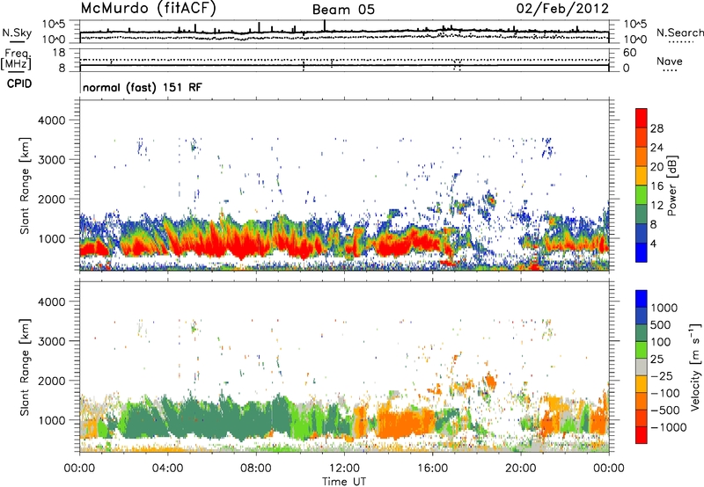Click the red top segment of Power colorbar
Viewport: 704px width, 487px height.
[x=642, y=118]
